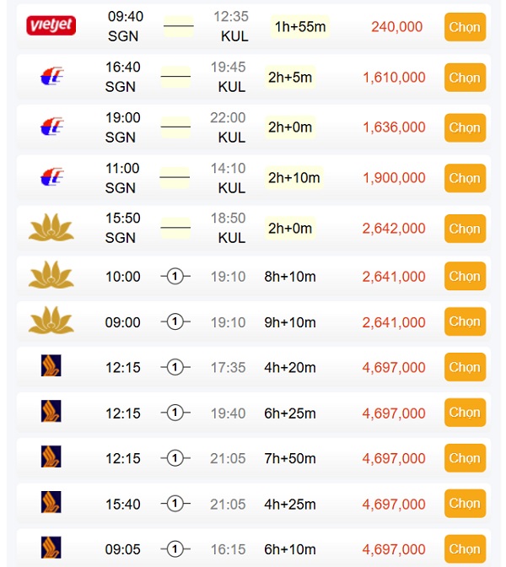Click the Malaysia Airlines logo on 19:00 flight
Viewport: 506px width, 567px height.
tap(51, 127)
